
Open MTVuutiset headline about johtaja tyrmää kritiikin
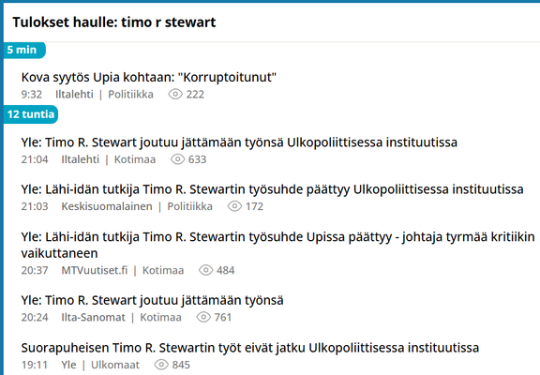[x=277, y=245]
